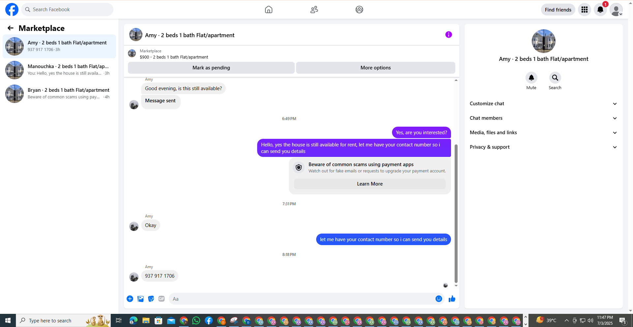
Task: Choose a sticker from the composer
Action: click(151, 299)
